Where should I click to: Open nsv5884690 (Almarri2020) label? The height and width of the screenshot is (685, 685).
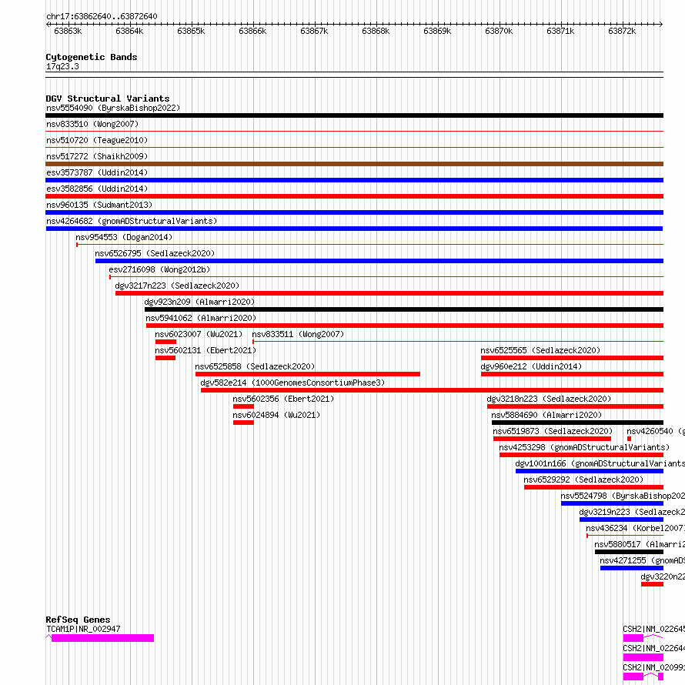[x=546, y=415]
